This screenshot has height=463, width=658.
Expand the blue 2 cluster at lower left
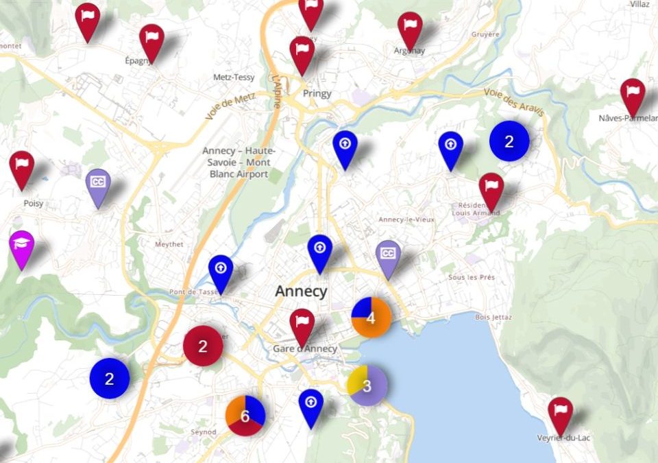(109, 378)
